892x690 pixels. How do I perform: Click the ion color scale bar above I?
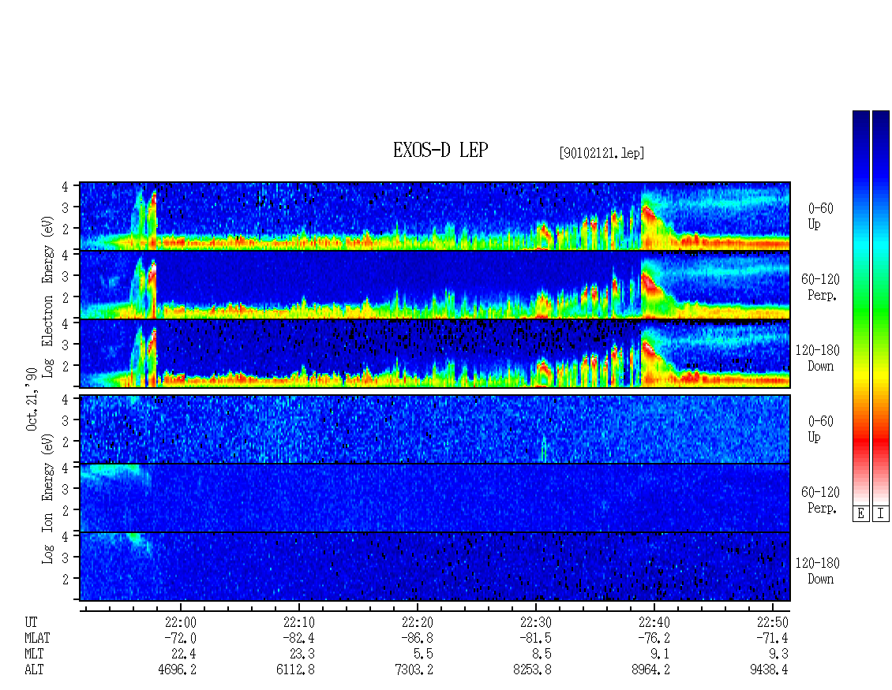tap(881, 308)
